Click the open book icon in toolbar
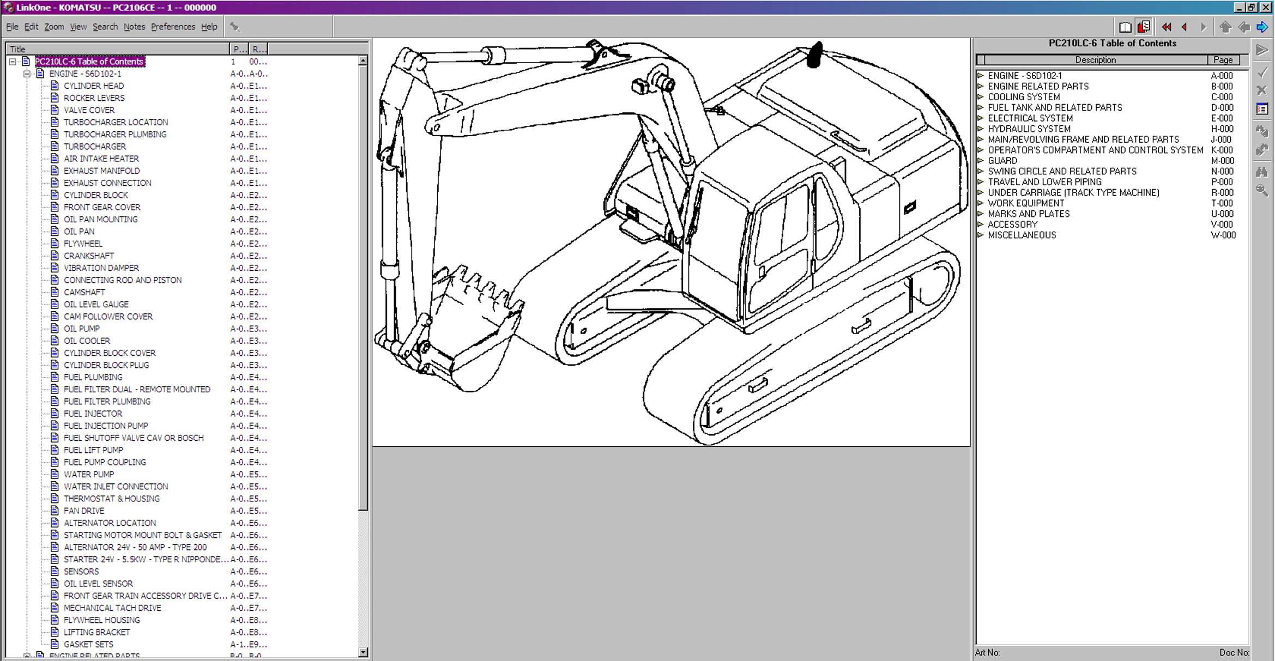The image size is (1275, 661). (x=1125, y=27)
